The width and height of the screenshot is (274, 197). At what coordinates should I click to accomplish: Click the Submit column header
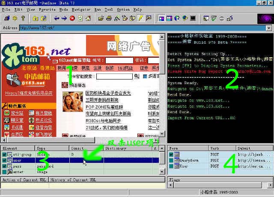[254, 148]
